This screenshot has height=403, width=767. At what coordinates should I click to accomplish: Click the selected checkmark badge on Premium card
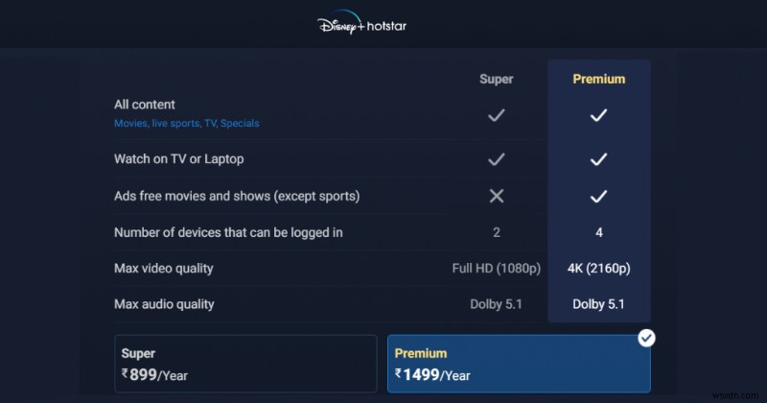pyautogui.click(x=647, y=338)
